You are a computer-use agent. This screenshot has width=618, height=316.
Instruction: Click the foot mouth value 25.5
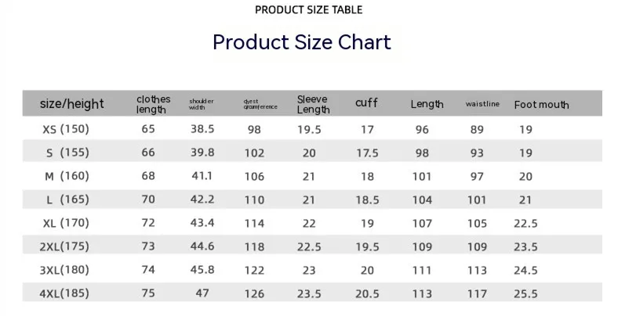pyautogui.click(x=525, y=293)
